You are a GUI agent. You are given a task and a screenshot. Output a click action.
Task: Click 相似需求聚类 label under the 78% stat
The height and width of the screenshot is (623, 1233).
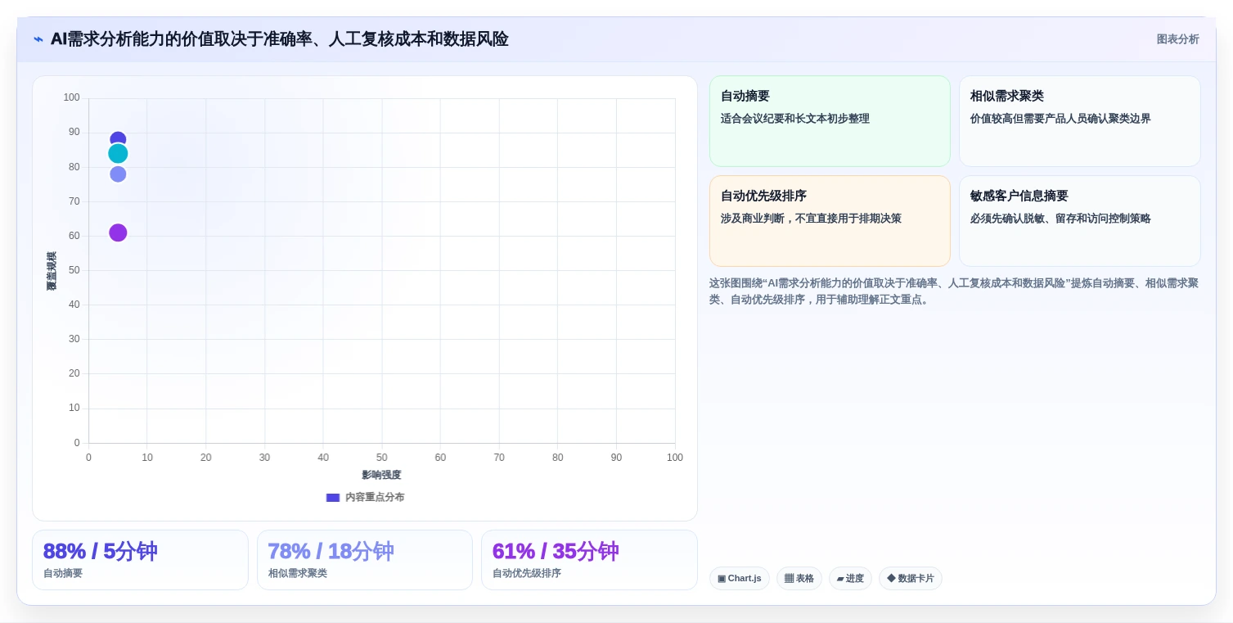298,574
